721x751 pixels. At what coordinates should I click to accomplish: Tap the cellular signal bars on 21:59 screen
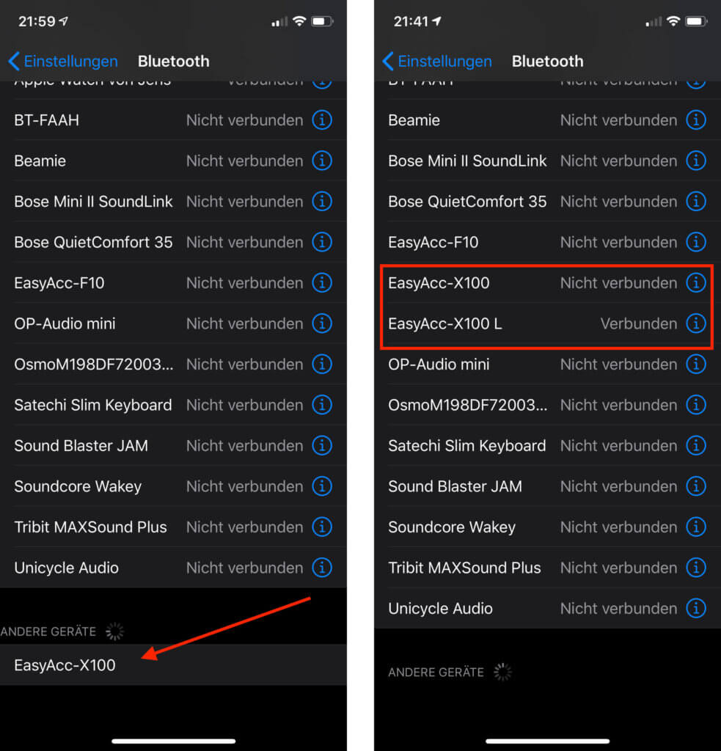279,21
